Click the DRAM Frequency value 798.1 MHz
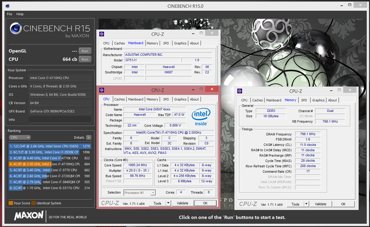 308,134
